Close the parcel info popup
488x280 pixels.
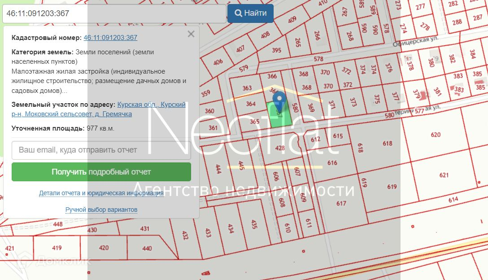tap(191, 34)
